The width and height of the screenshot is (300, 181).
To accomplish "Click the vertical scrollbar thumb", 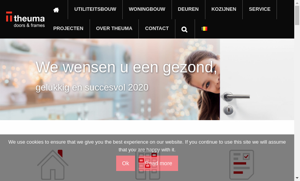I will click(297, 15).
